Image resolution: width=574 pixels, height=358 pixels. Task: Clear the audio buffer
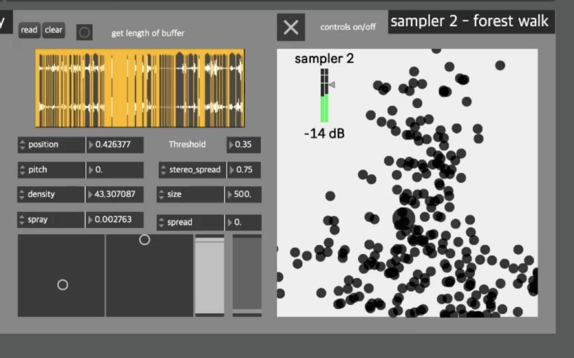click(x=53, y=30)
